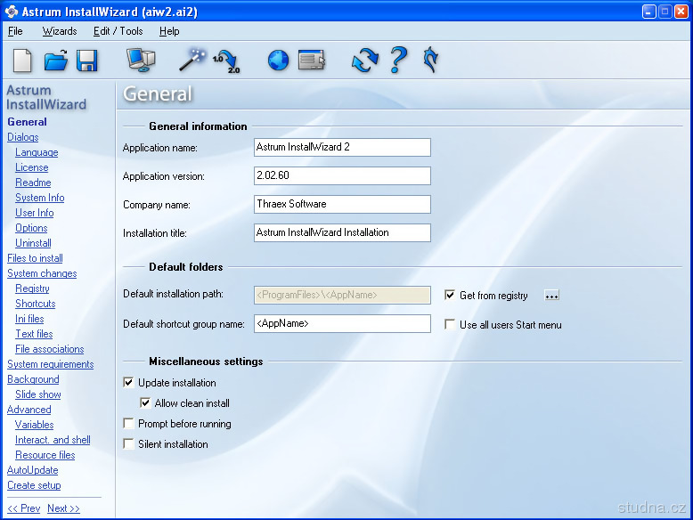The width and height of the screenshot is (693, 520).
Task: Enable Use all users Start menu
Action: pyautogui.click(x=451, y=325)
